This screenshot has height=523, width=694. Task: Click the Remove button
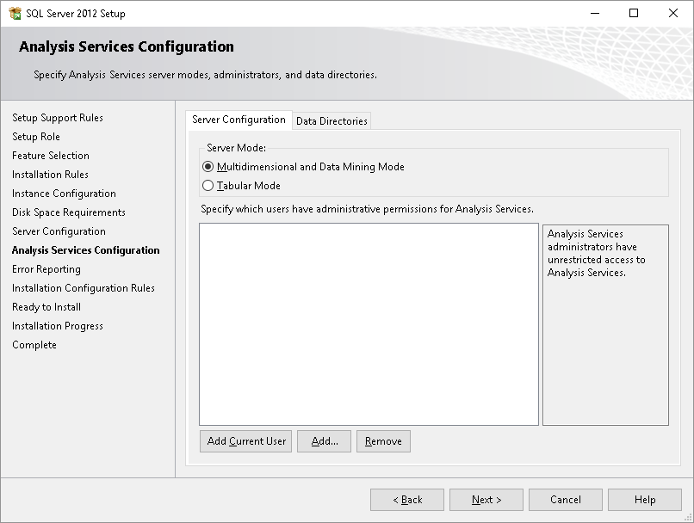click(383, 441)
